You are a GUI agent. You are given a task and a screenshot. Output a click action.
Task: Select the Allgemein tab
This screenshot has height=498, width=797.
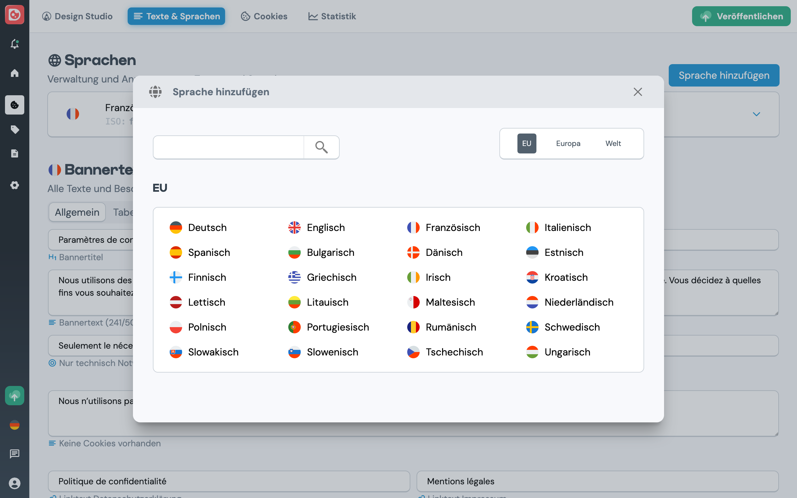click(77, 212)
